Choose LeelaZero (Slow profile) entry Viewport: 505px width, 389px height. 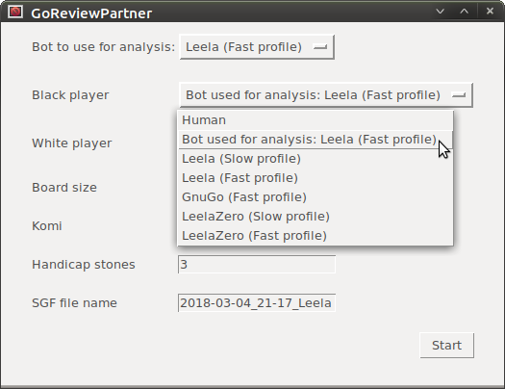coord(316,217)
